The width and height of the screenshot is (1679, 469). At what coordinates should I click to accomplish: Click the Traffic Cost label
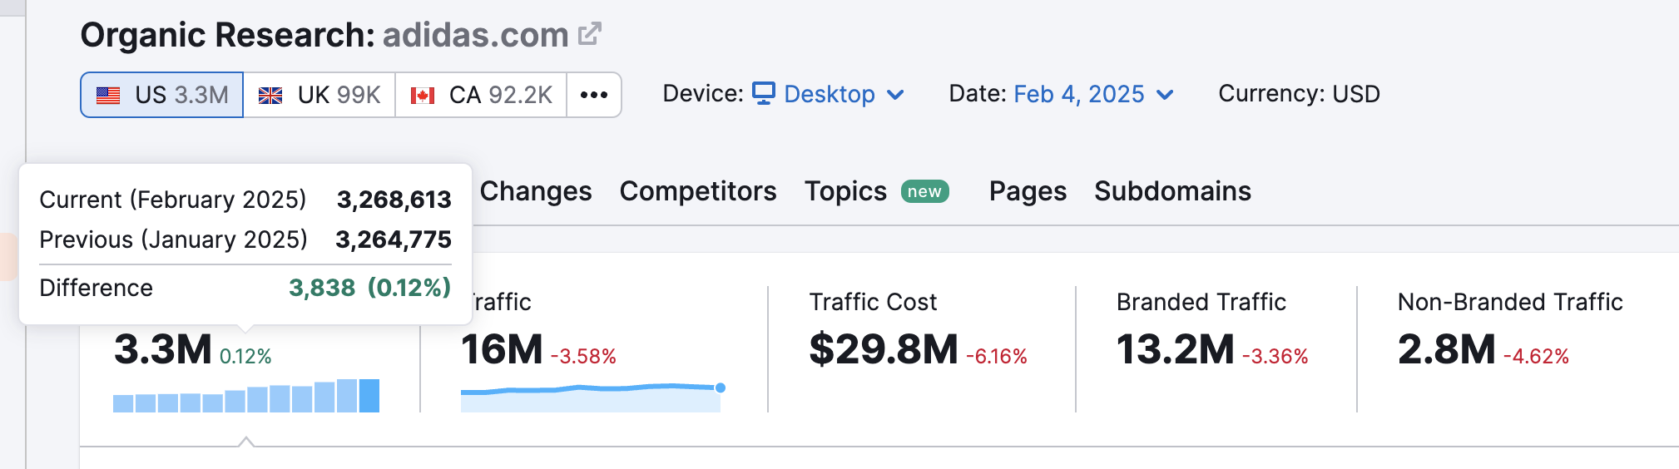(873, 302)
